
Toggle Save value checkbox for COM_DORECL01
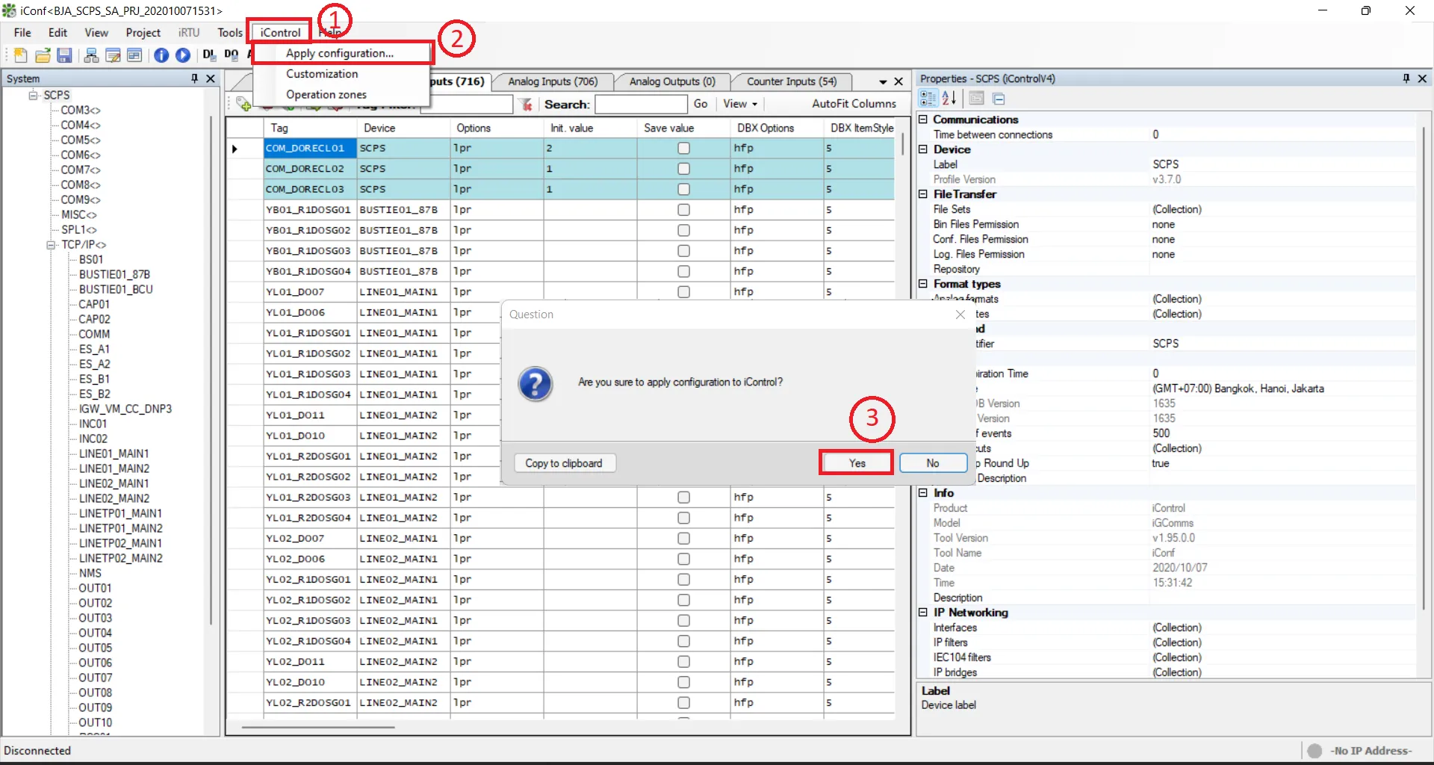pyautogui.click(x=683, y=149)
